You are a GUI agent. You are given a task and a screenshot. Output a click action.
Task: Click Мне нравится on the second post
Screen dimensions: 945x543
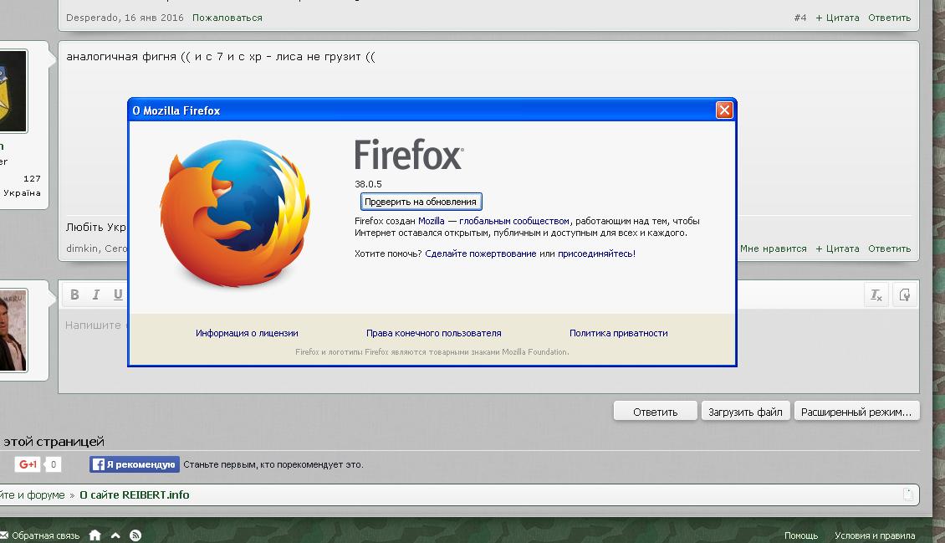[x=774, y=248]
